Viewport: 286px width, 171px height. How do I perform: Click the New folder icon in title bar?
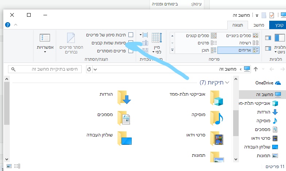(264, 15)
